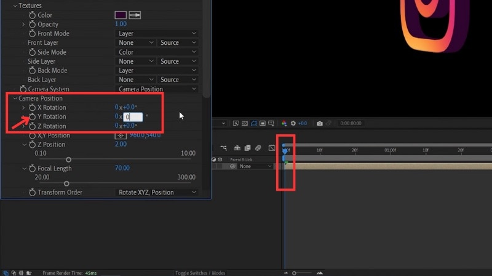Click the Y Rotation degrees input field

pyautogui.click(x=133, y=117)
